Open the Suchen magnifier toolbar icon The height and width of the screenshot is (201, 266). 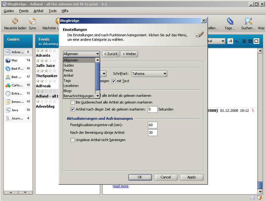pos(248,21)
